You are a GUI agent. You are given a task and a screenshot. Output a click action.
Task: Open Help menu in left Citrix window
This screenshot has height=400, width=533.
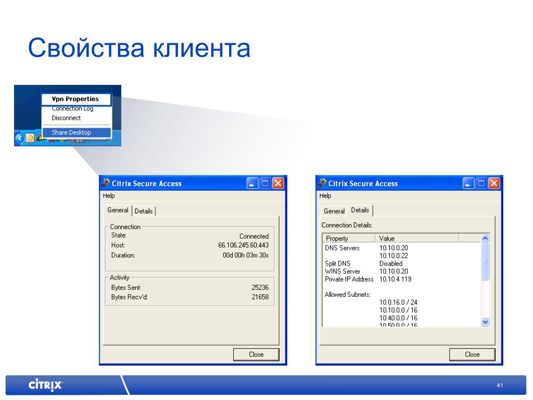[x=109, y=196]
